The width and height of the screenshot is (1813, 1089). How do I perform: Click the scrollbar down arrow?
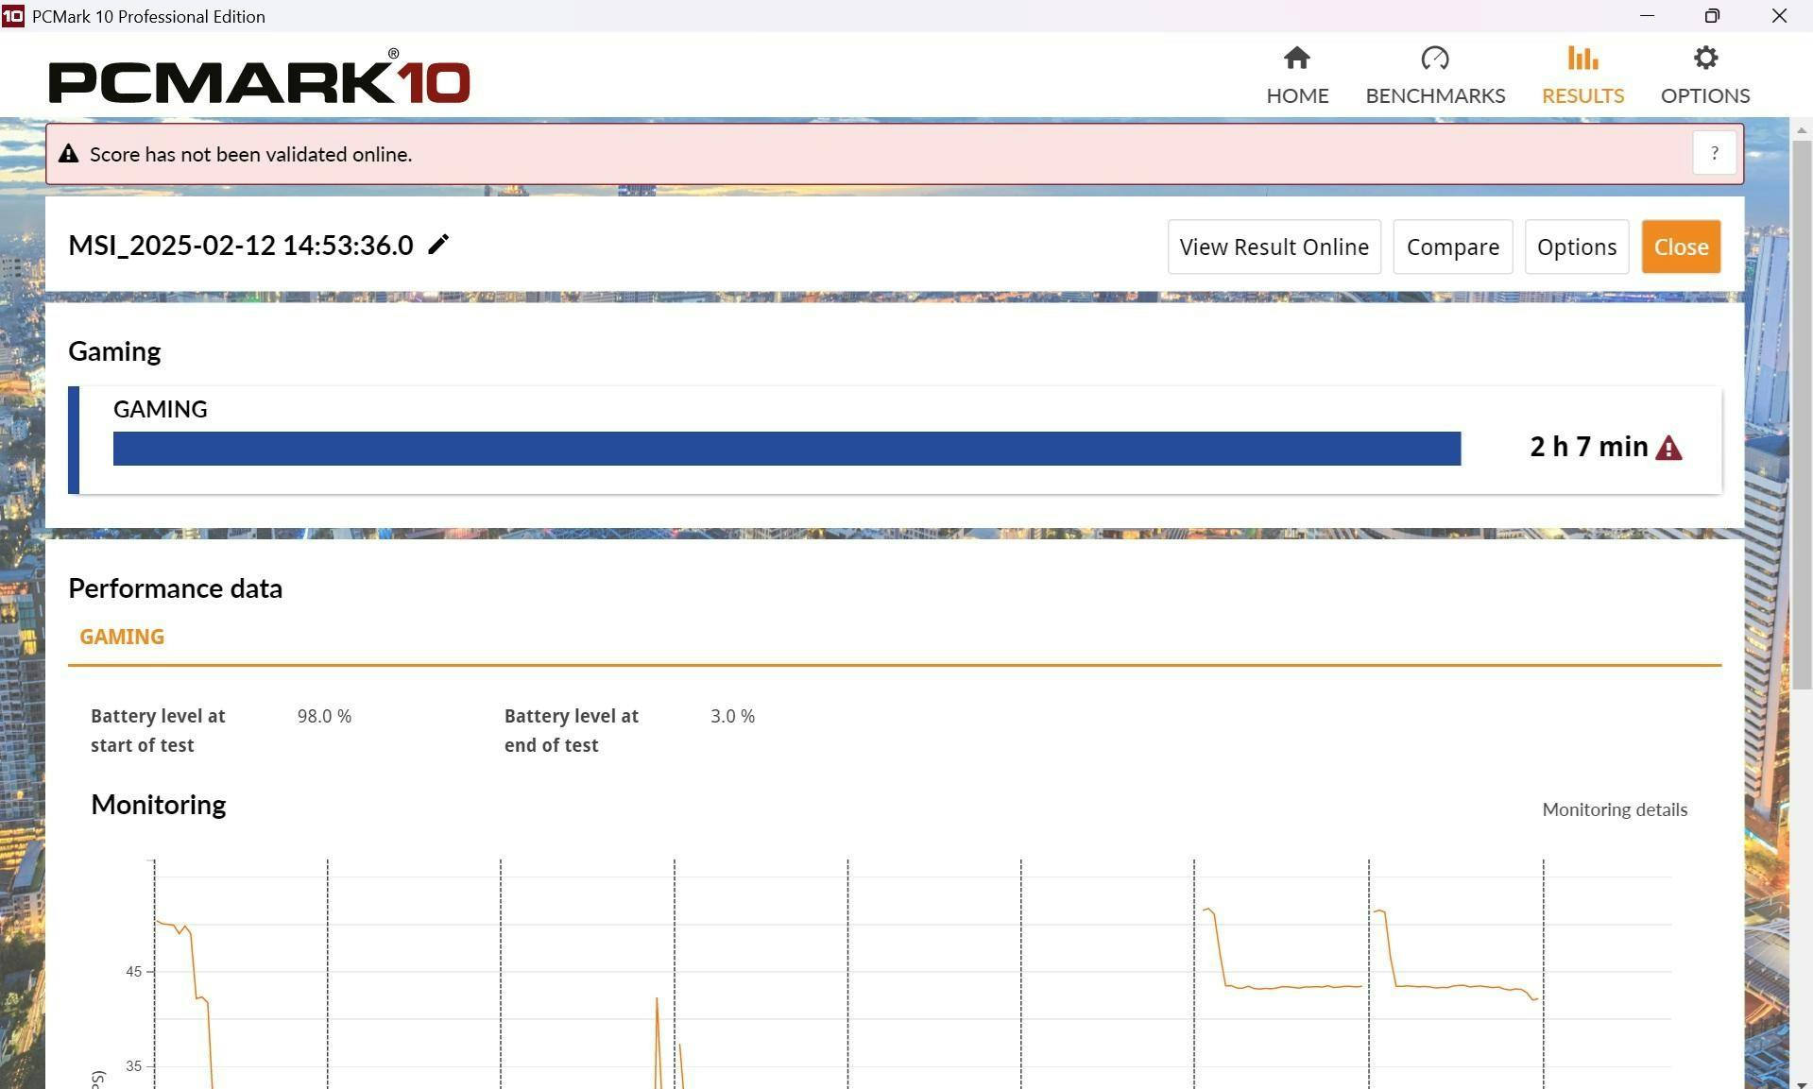(x=1802, y=1084)
